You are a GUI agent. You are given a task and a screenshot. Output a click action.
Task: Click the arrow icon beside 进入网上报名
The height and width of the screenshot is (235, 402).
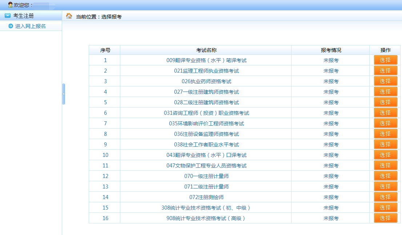click(11, 26)
